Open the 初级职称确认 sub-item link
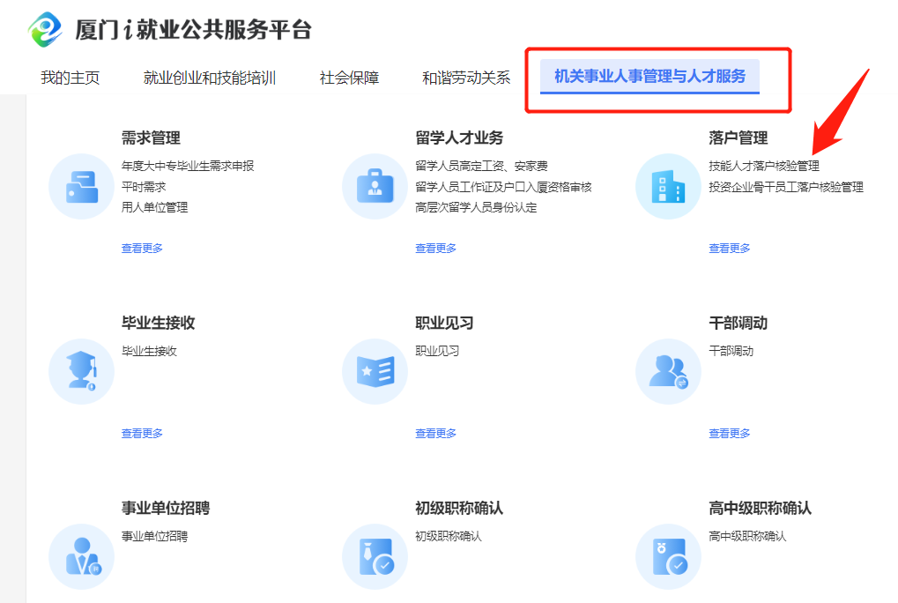The image size is (898, 603). [449, 536]
